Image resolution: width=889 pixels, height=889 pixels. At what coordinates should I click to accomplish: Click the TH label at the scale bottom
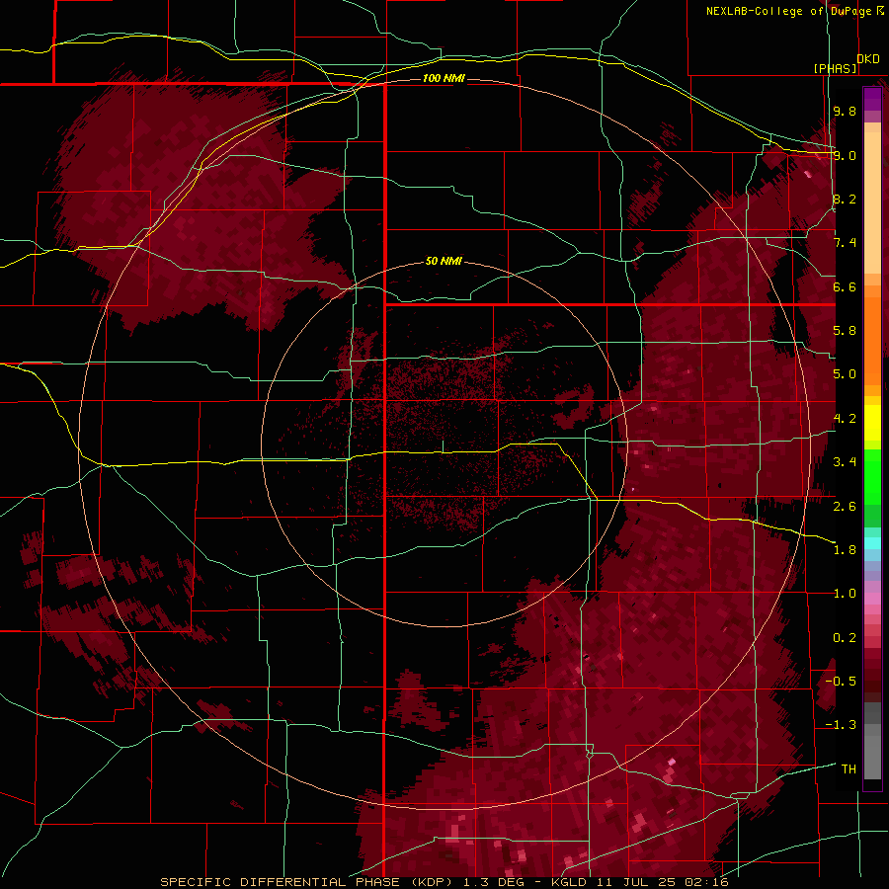click(849, 769)
